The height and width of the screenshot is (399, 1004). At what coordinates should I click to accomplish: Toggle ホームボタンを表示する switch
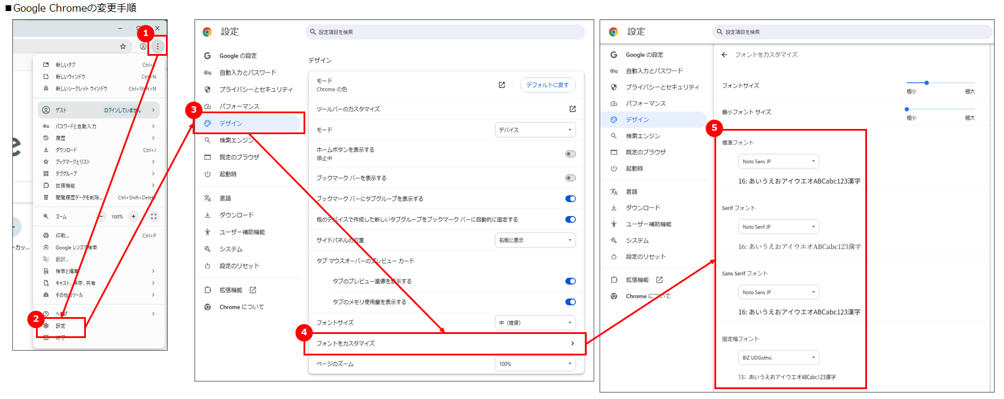coord(570,154)
